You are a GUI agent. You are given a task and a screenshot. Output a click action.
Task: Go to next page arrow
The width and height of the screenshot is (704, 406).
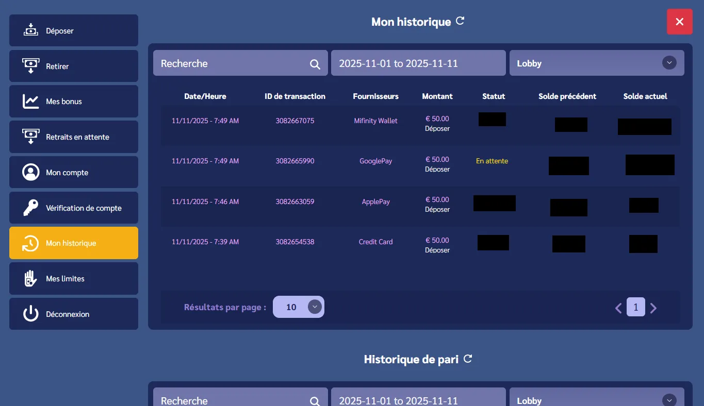tap(653, 308)
